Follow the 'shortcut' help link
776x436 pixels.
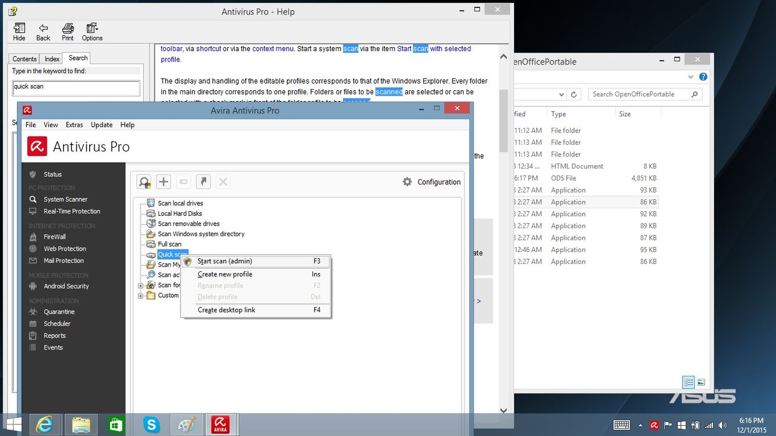208,48
